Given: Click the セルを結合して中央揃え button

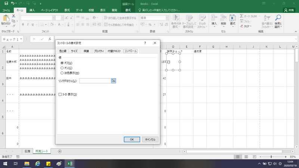Looking at the screenshot, I should point(119,25).
